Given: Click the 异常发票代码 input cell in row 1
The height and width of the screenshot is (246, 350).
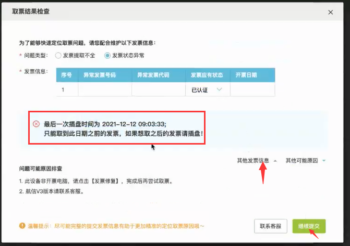Looking at the screenshot, I should pos(159,89).
